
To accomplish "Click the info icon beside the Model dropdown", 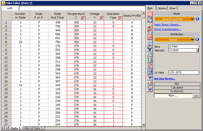I will click(197, 19).
